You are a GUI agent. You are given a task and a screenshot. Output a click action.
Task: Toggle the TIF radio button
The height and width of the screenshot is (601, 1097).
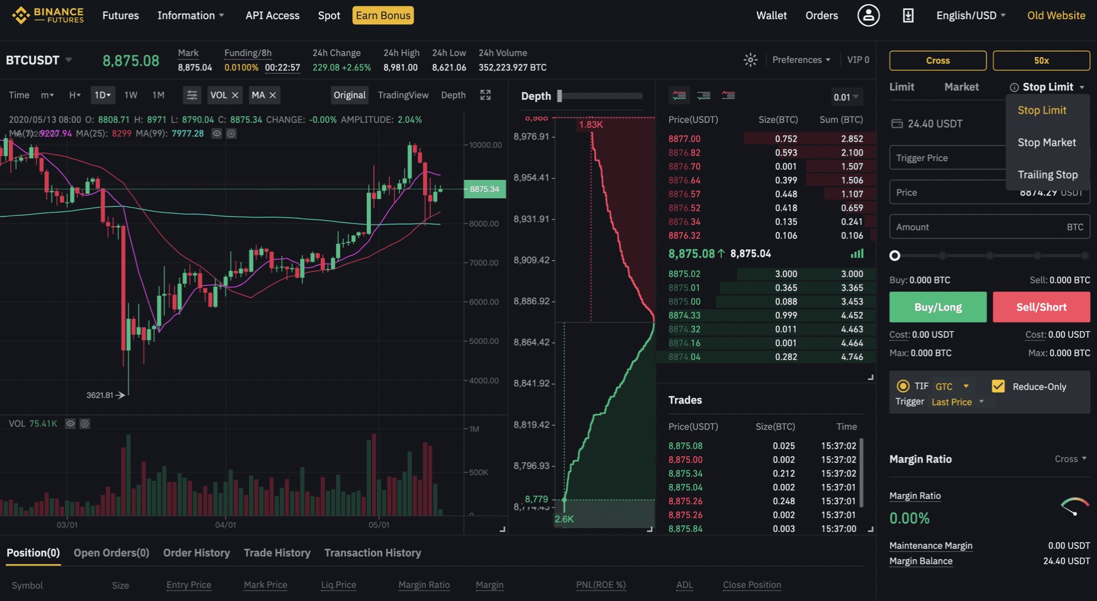(x=903, y=386)
